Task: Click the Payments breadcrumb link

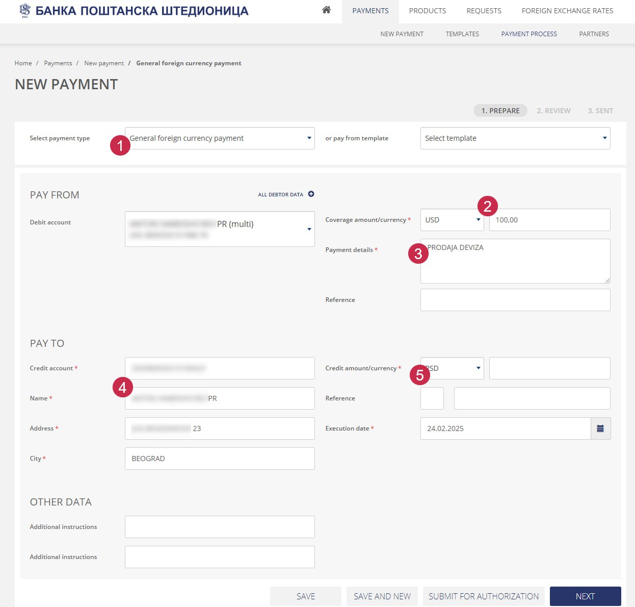Action: [58, 63]
